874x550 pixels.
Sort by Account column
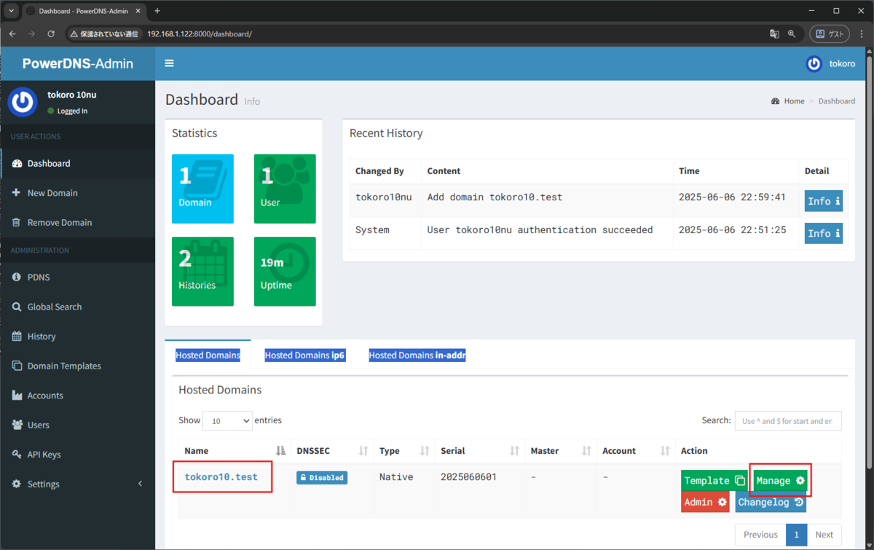636,451
